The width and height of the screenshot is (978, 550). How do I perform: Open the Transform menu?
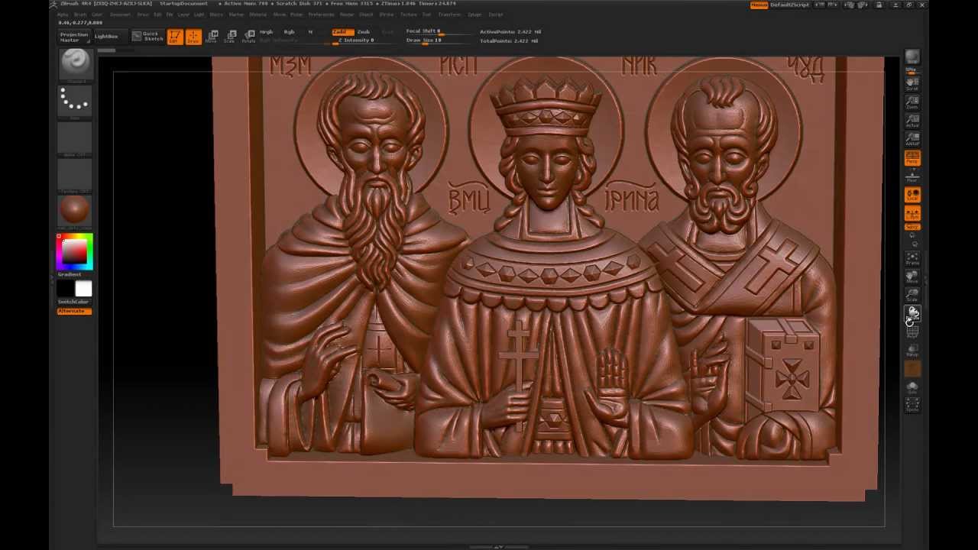[x=449, y=15]
